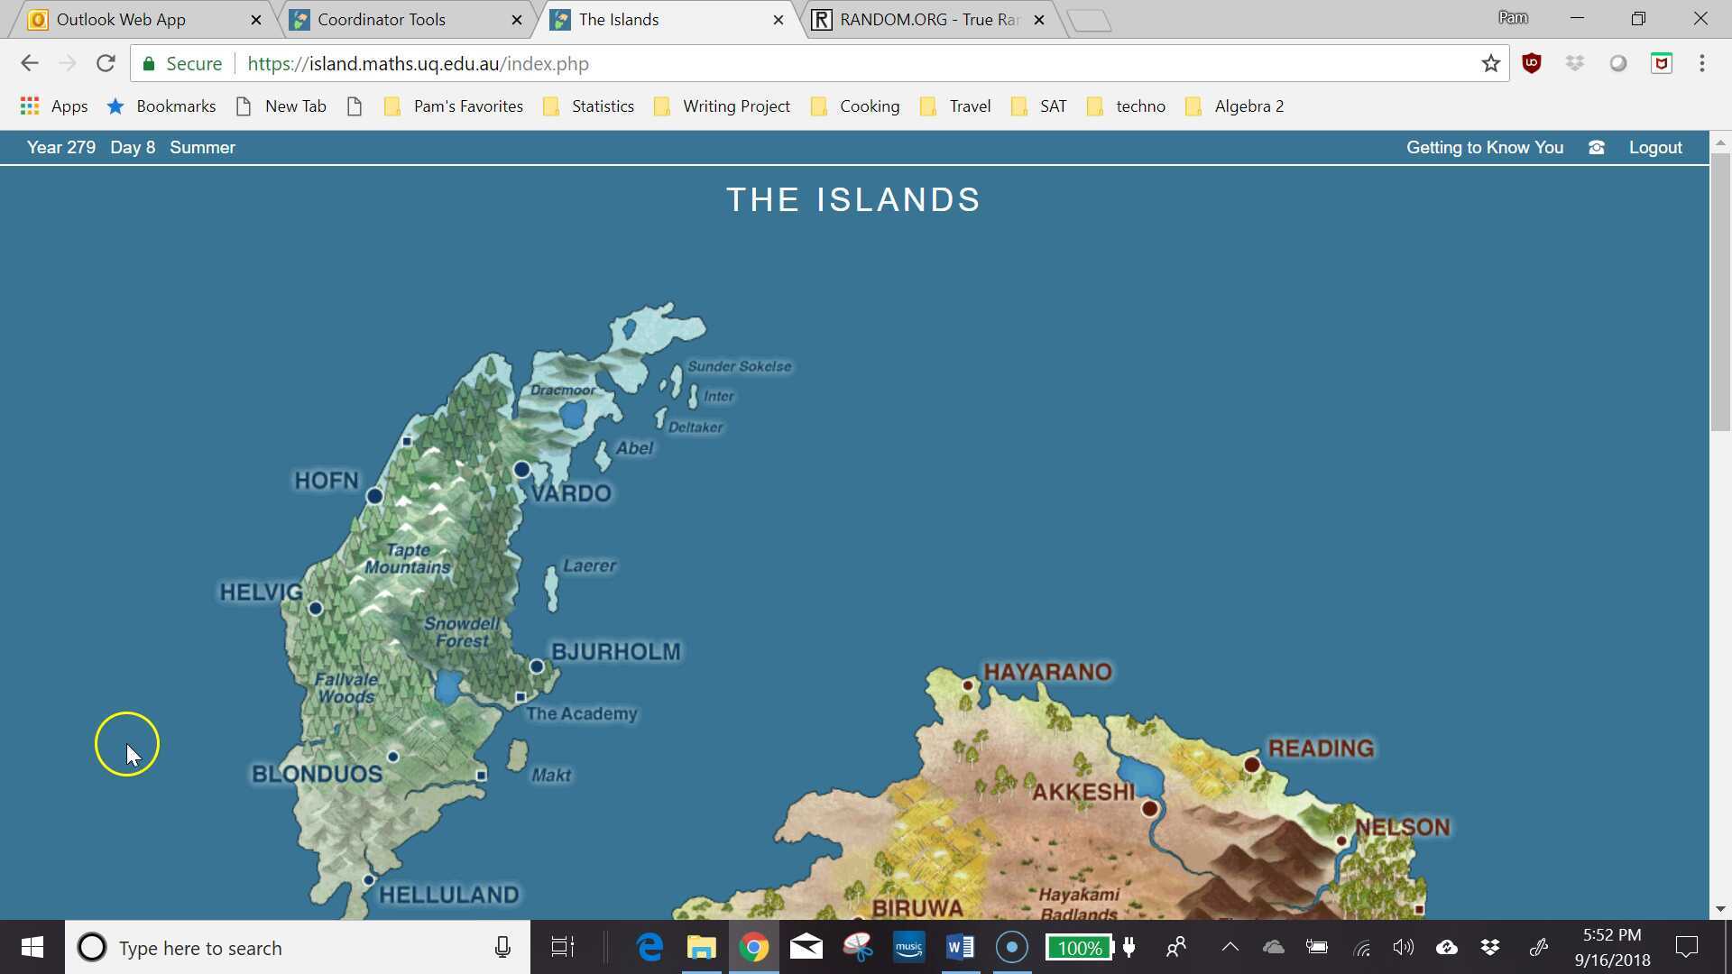Click the volume icon in the system tray
Screen dimensions: 1732x974
point(1404,947)
